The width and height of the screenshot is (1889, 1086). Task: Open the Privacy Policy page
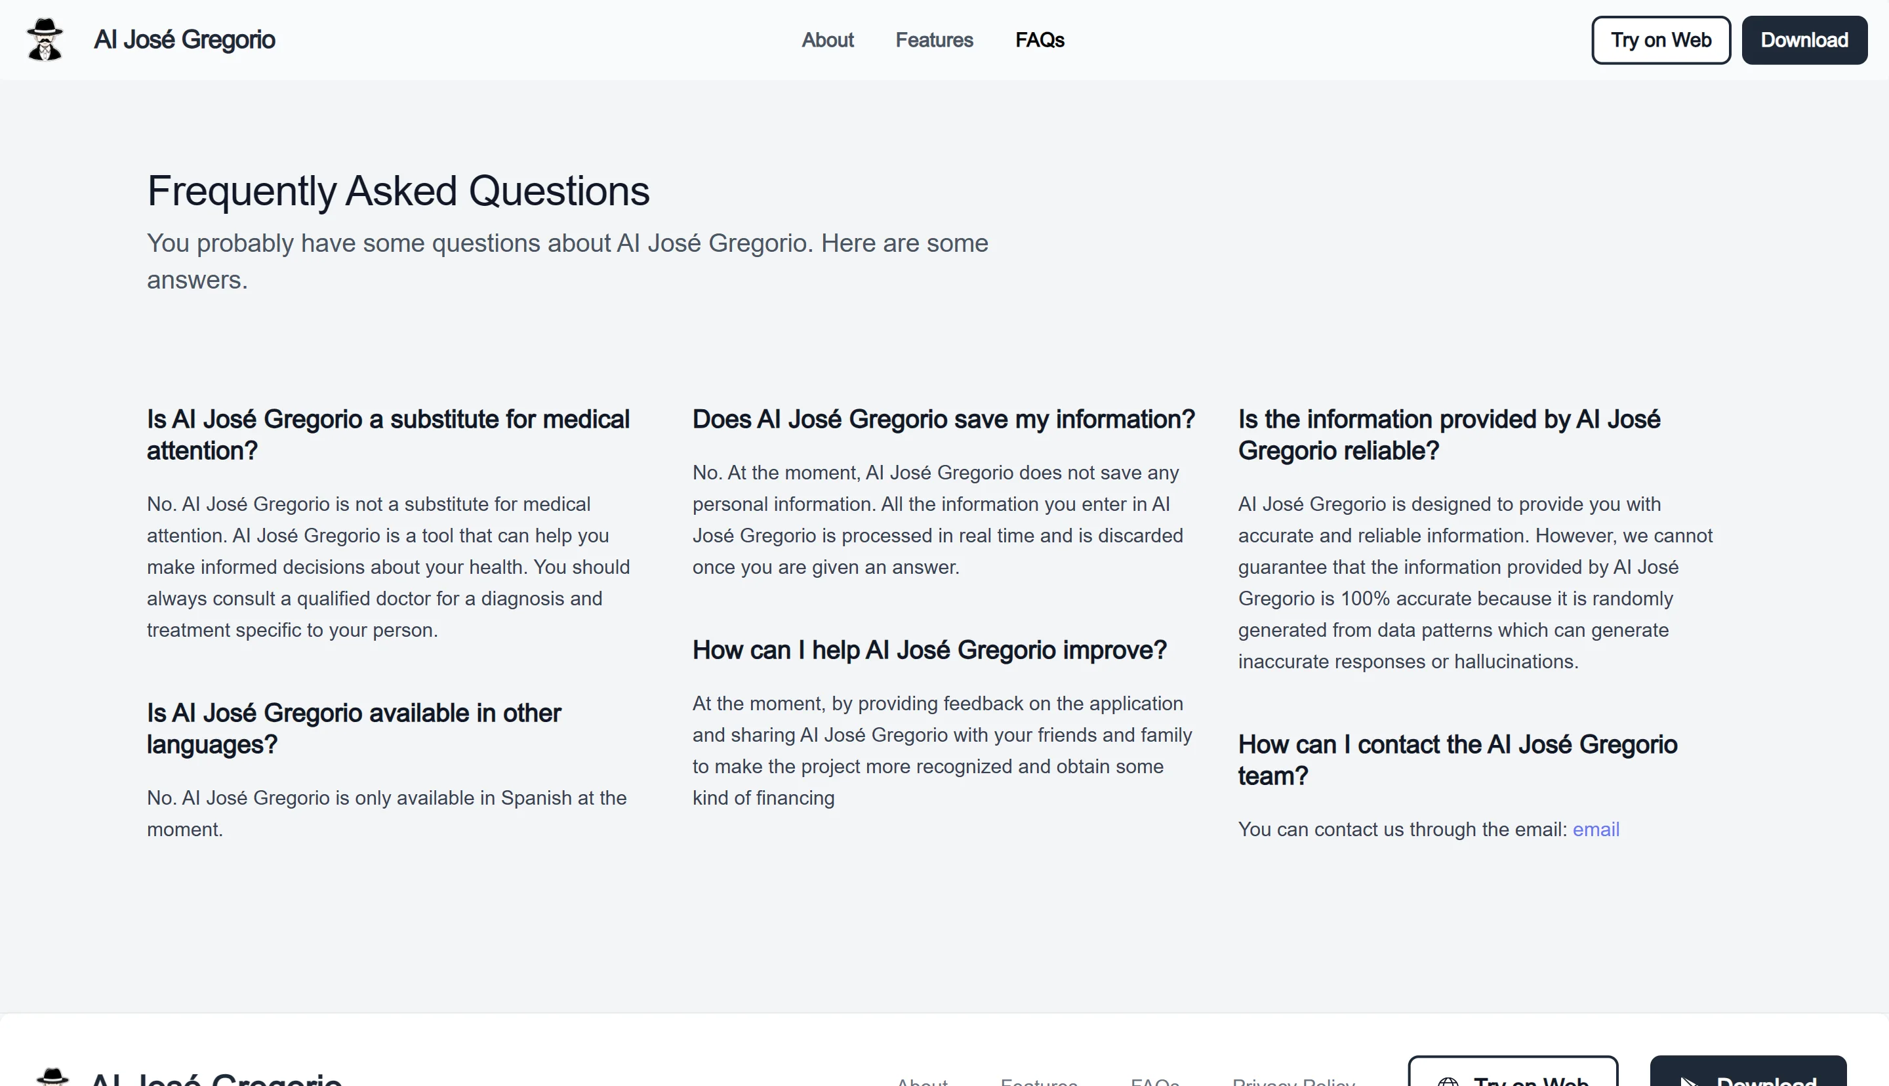(1294, 1081)
